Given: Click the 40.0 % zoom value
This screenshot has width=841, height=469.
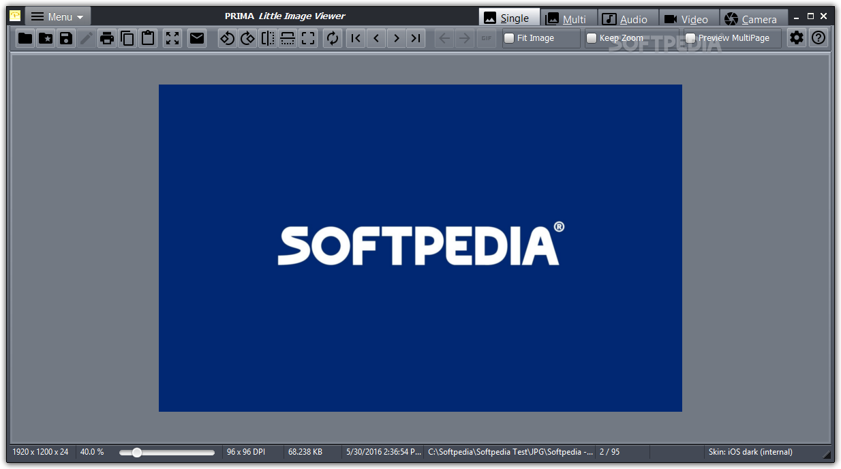Looking at the screenshot, I should [92, 452].
